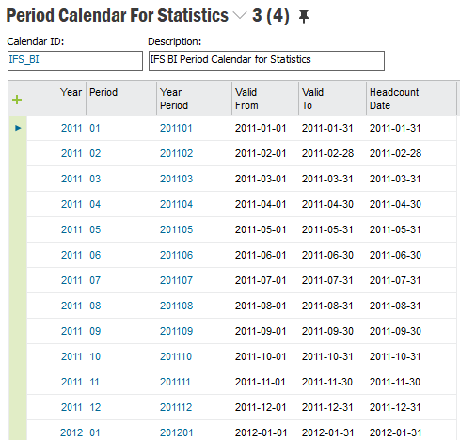Click Year cell 2011 in the 201109 row

[71, 331]
